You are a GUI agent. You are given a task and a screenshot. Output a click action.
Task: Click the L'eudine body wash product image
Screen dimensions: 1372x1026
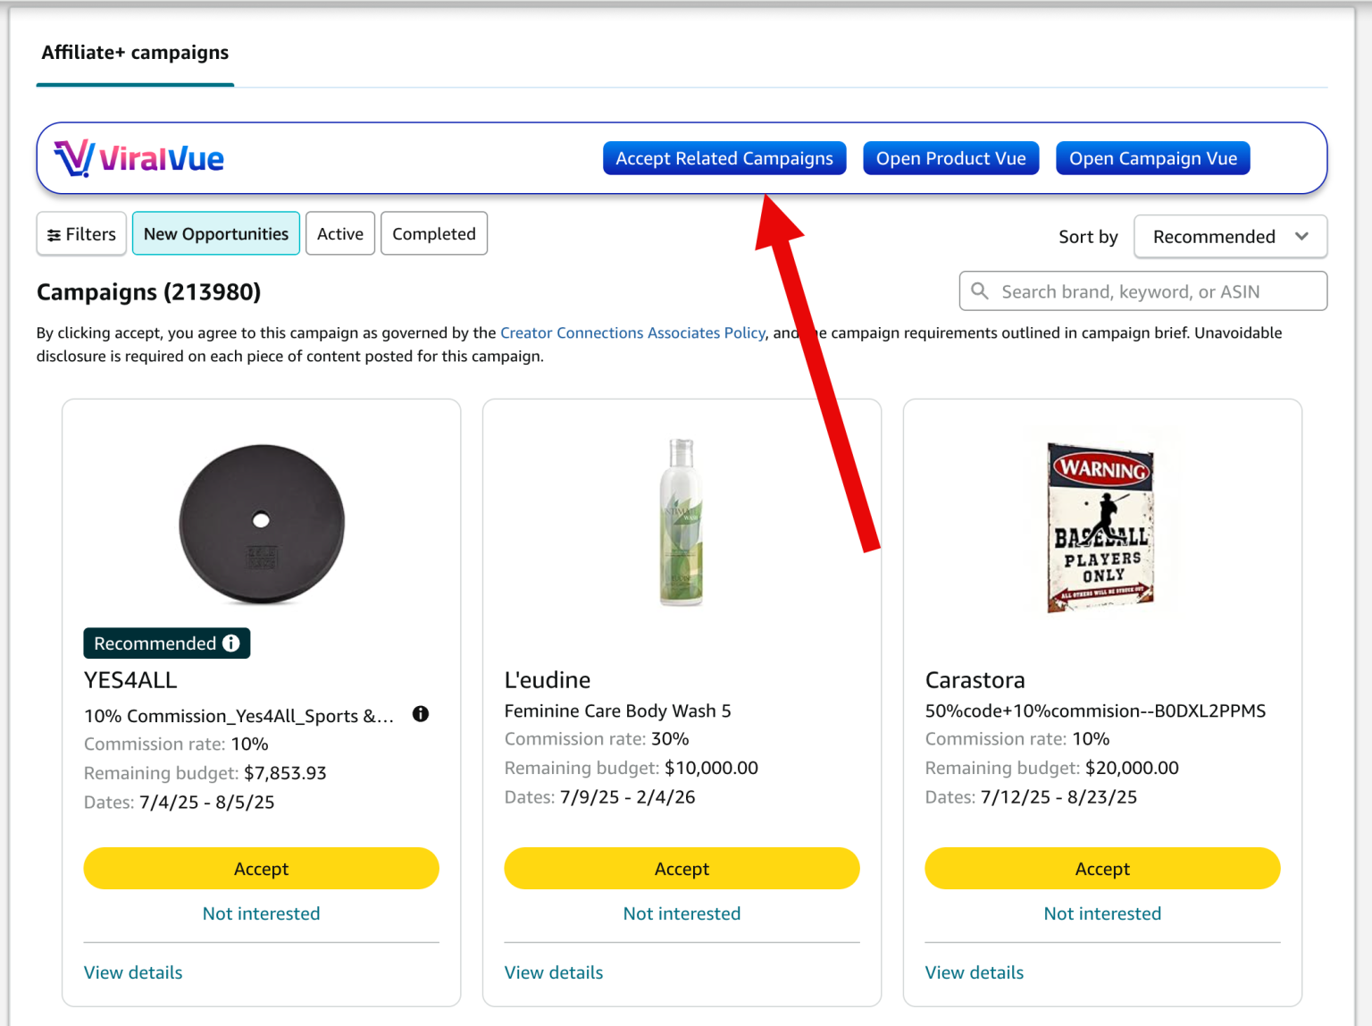pos(682,521)
